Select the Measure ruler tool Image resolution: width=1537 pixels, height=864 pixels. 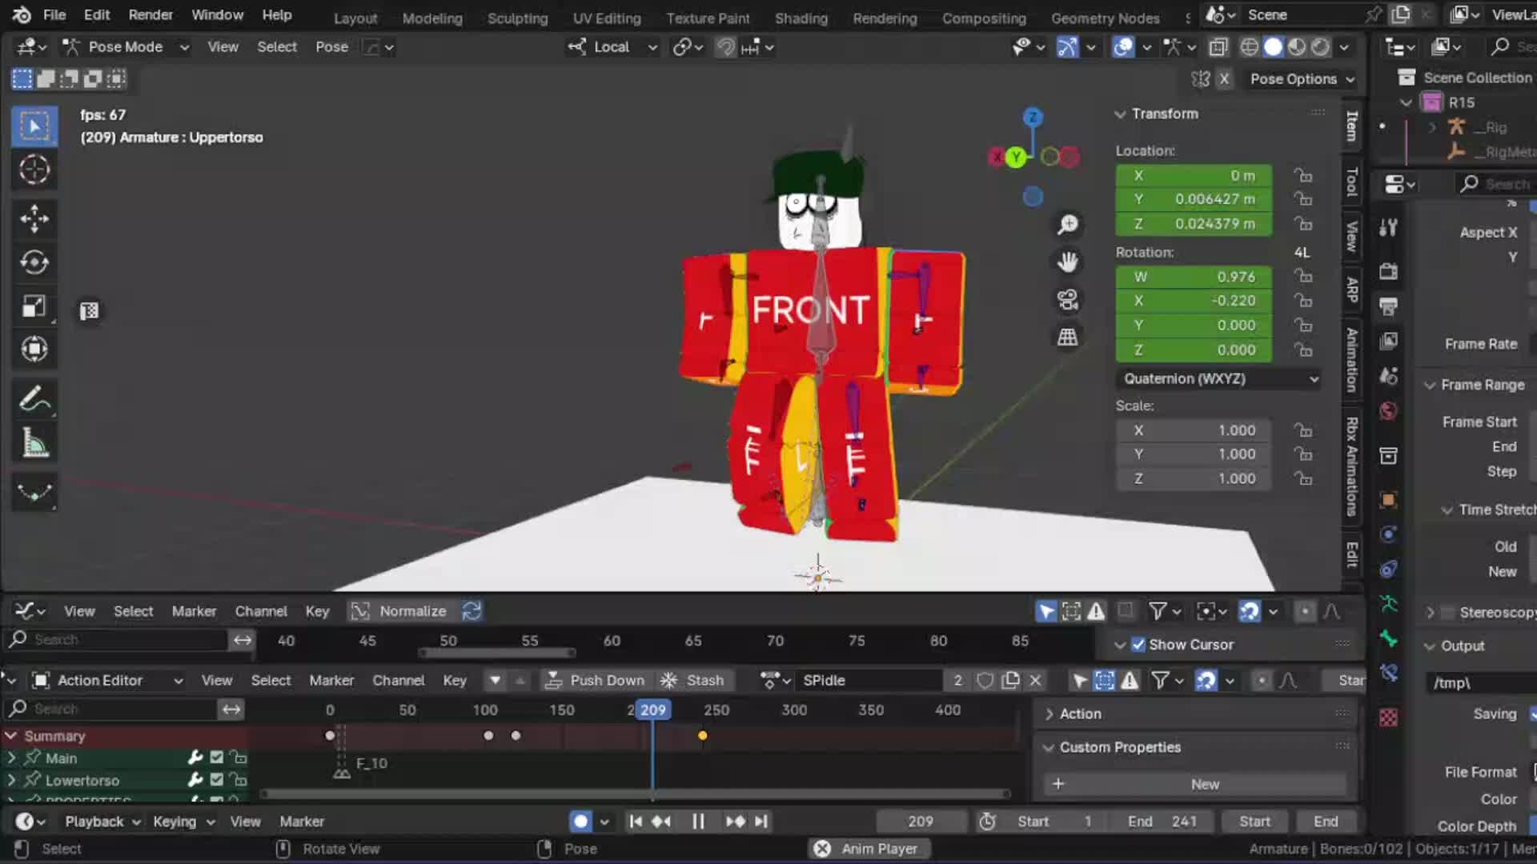[x=34, y=442]
